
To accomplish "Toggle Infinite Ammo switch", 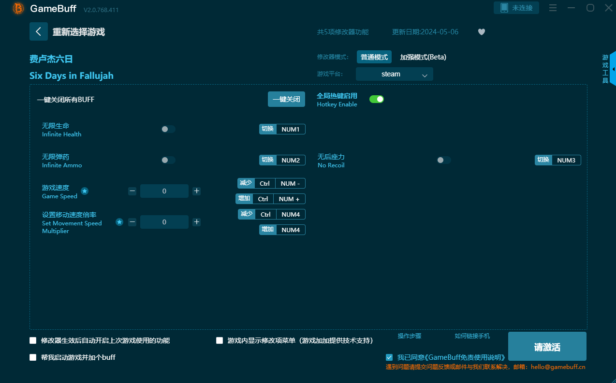I will (168, 160).
